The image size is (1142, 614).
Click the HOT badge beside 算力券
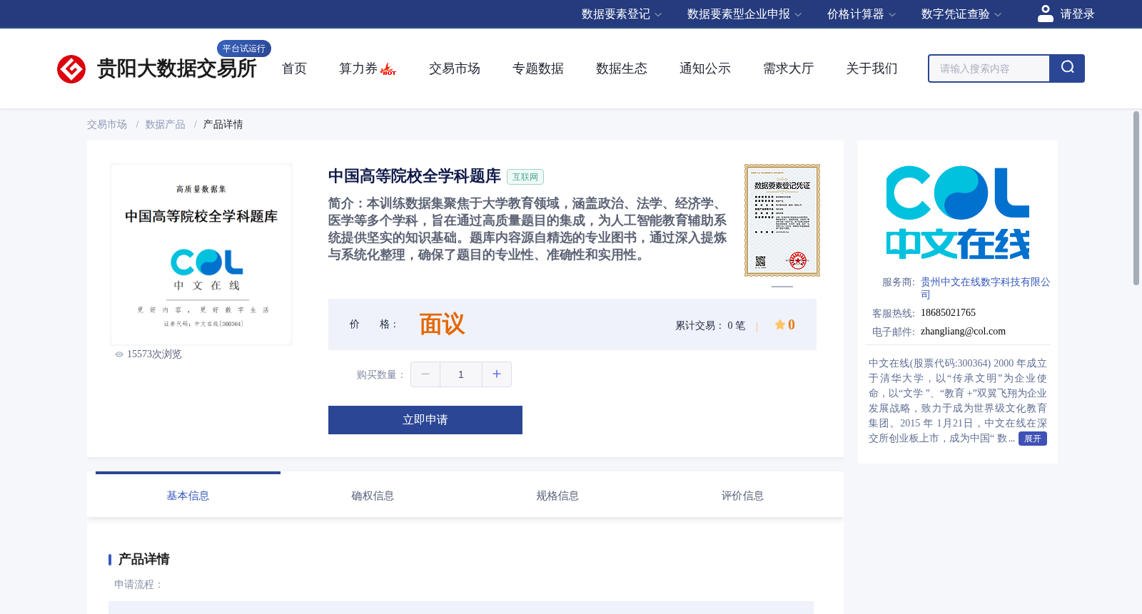pyautogui.click(x=388, y=69)
